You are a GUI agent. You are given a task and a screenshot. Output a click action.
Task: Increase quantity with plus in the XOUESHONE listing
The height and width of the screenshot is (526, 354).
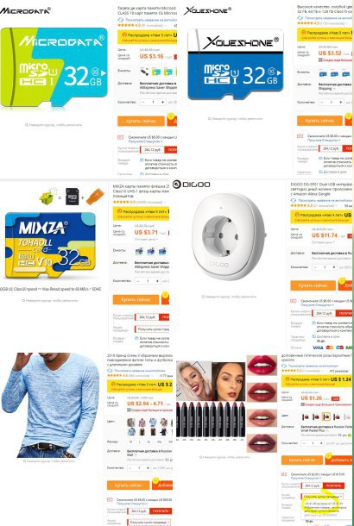(x=340, y=102)
